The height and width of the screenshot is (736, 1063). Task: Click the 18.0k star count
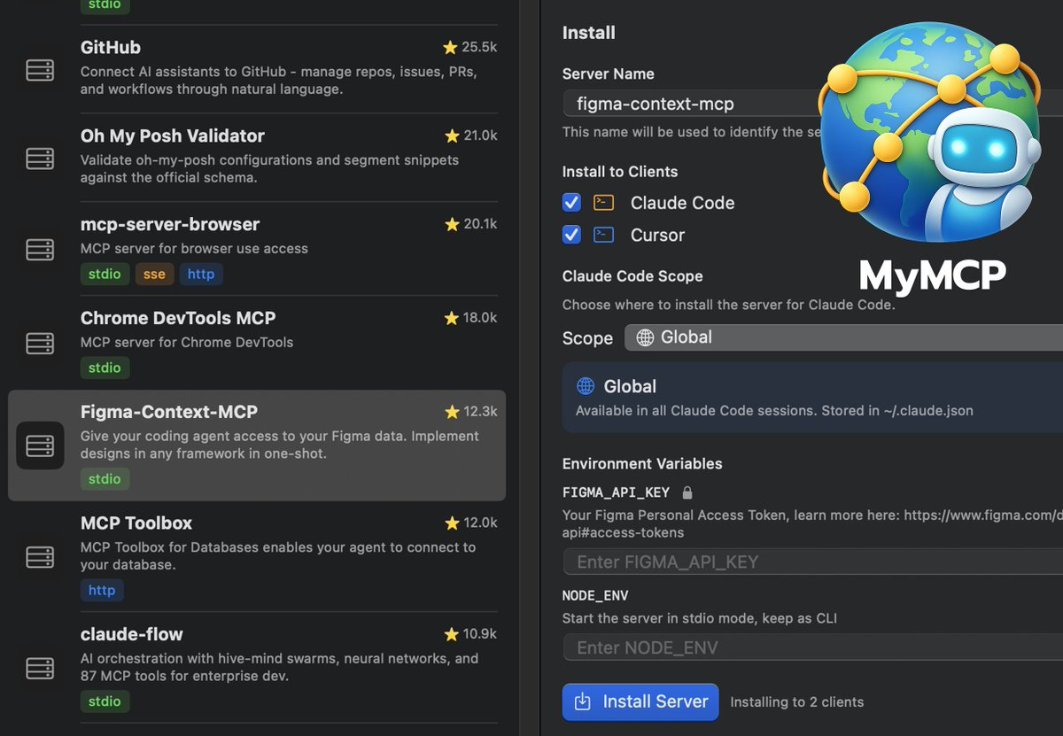click(x=481, y=317)
